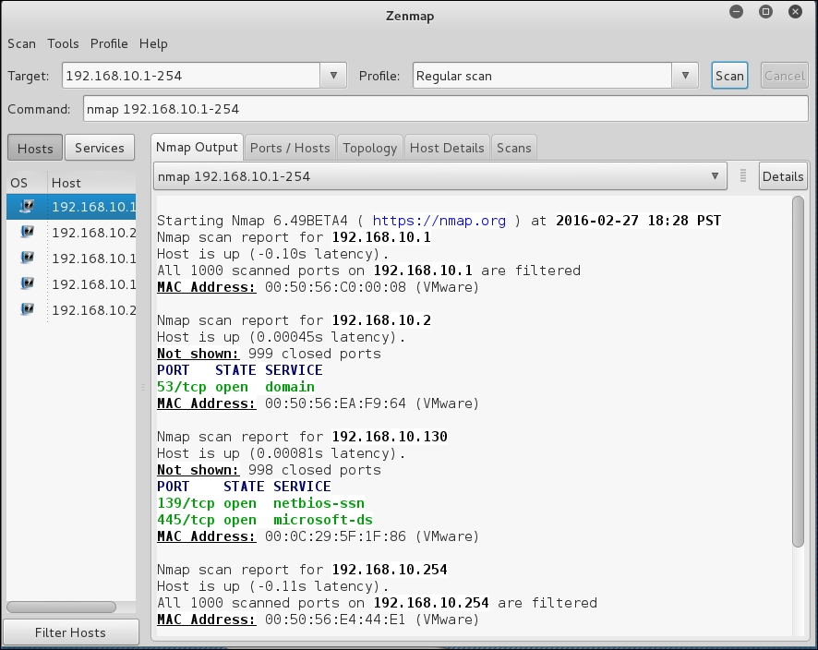The width and height of the screenshot is (818, 650).
Task: Switch to the Ports / Hosts tab
Action: (290, 148)
